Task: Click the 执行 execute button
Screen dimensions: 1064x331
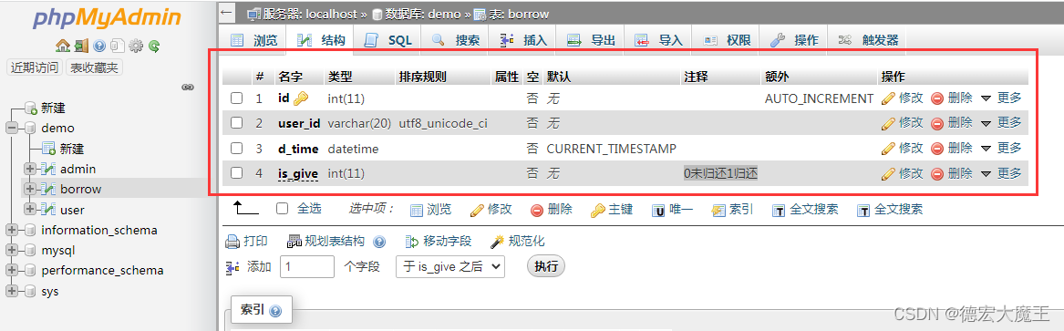Action: (x=546, y=266)
